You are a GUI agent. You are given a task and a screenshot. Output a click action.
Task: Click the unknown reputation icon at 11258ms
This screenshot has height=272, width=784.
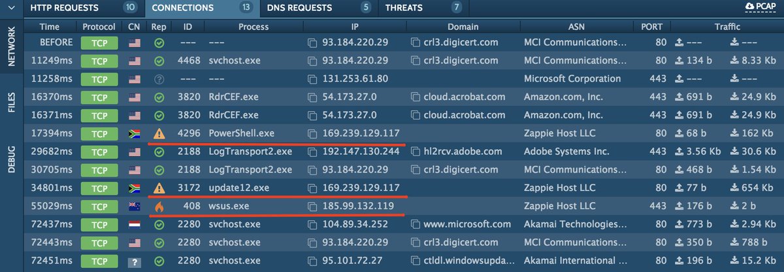point(159,79)
